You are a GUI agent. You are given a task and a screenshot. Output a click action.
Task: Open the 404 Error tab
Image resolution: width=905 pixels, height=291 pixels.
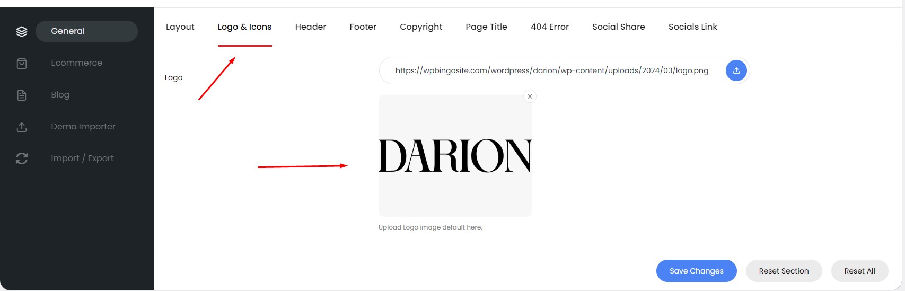click(550, 27)
